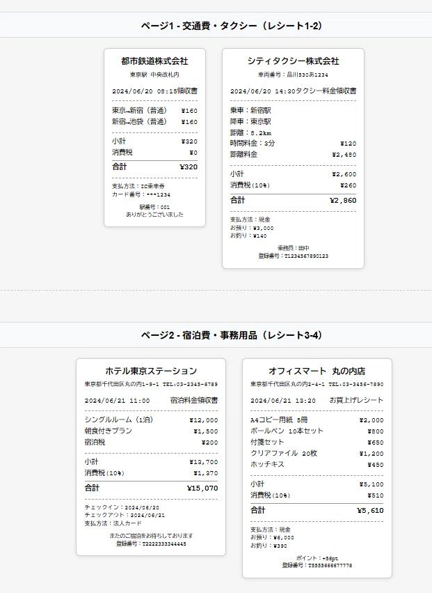Click the 新宿→池袋（普通） fare row

coord(154,121)
